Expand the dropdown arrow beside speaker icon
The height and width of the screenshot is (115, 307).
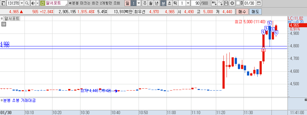pos(38,3)
